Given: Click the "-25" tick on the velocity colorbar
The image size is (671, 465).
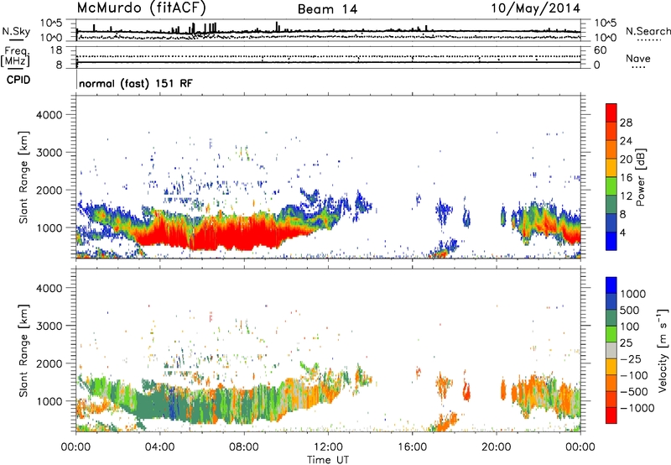Looking at the screenshot, I should coord(631,358).
